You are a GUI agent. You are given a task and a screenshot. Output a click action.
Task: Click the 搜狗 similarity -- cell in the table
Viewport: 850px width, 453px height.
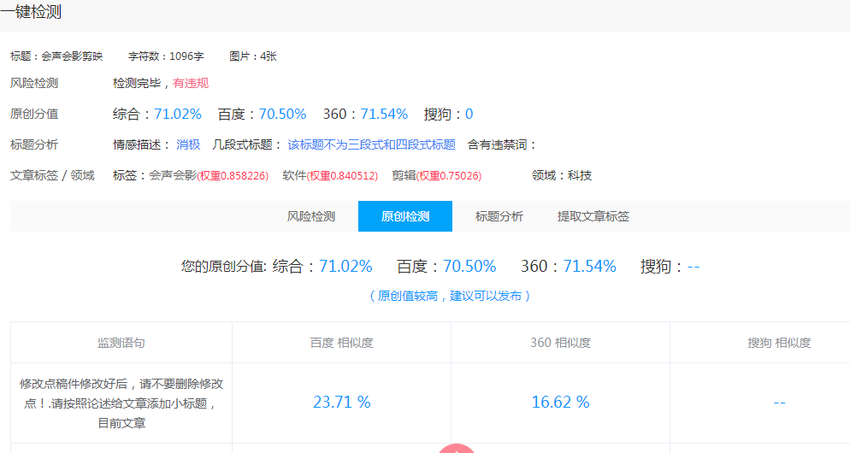click(780, 403)
